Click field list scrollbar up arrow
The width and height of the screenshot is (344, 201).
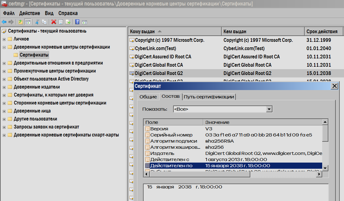click(325, 122)
